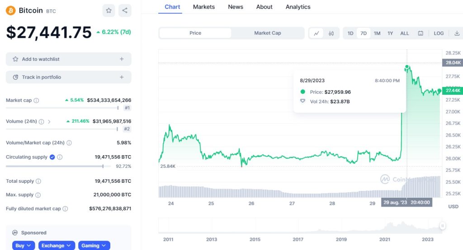
Task: Set chart range to 7D
Action: point(364,33)
